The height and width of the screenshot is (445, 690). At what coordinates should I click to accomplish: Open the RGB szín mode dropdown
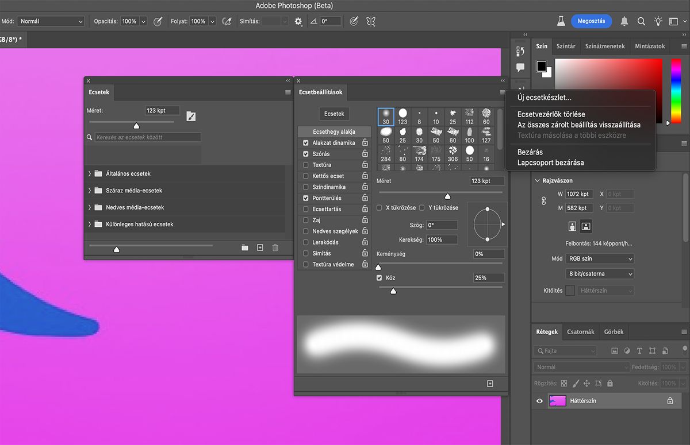pyautogui.click(x=600, y=259)
